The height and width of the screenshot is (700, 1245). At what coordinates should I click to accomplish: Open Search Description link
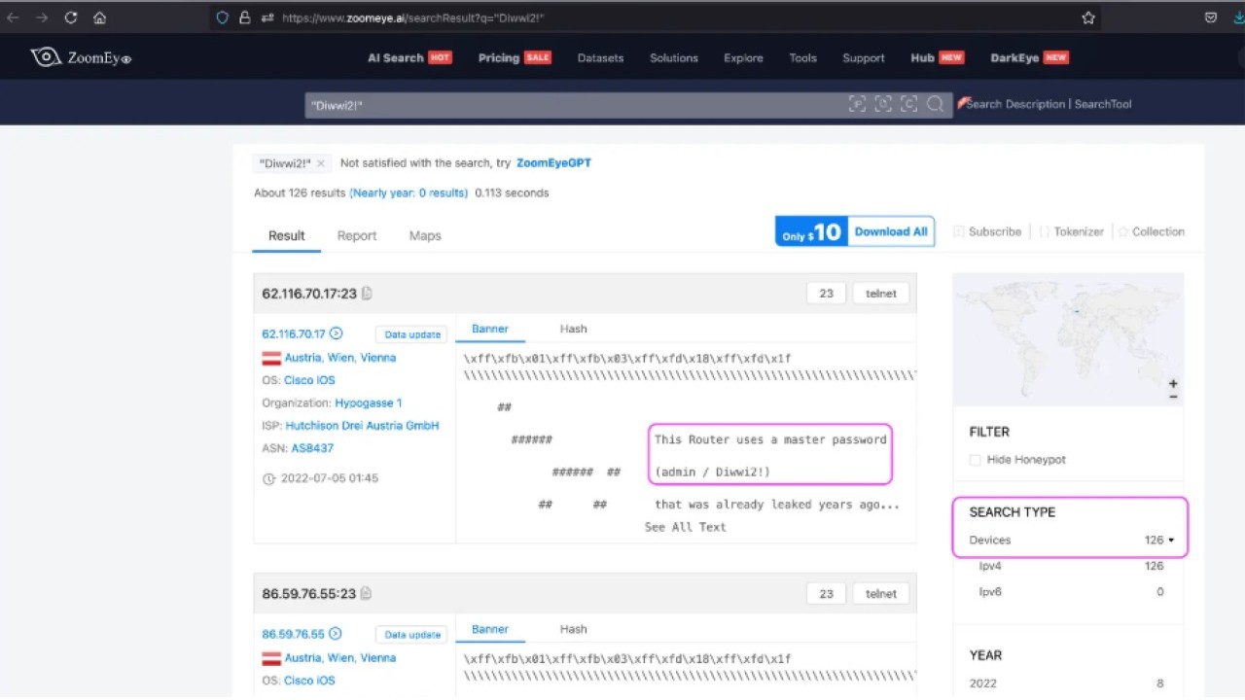point(1015,104)
